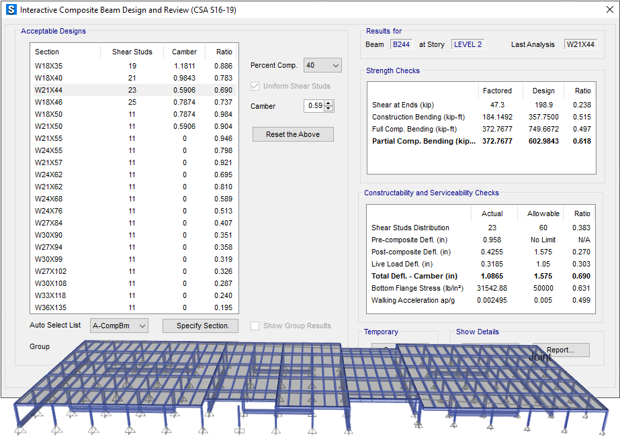Sort by the Camber column header
Image resolution: width=620 pixels, height=437 pixels.
(x=184, y=52)
